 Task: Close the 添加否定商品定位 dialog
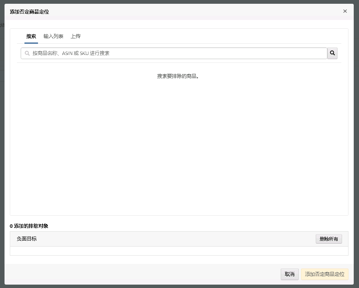(345, 11)
